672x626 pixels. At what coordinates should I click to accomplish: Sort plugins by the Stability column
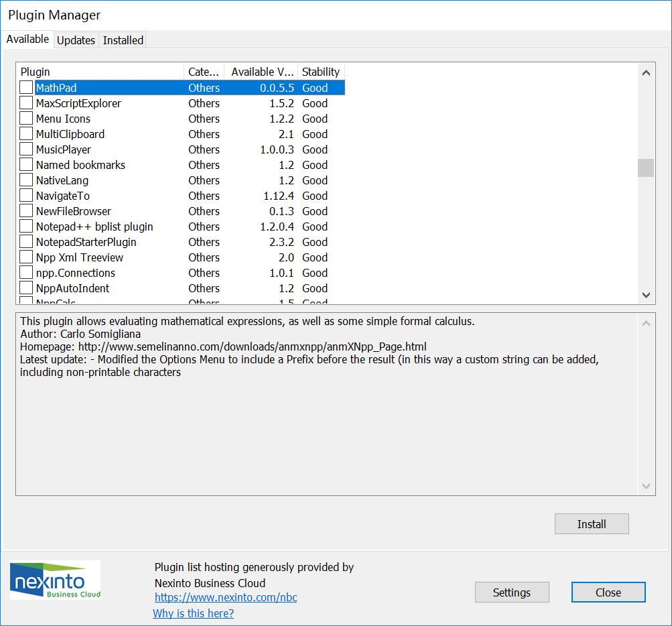[321, 72]
